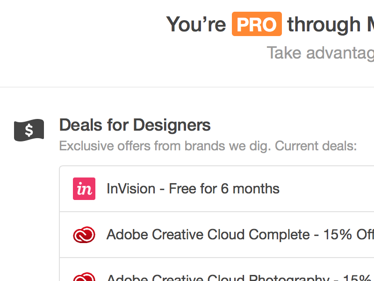
Task: Click the "Take advantage" subtitle text
Action: click(x=320, y=53)
